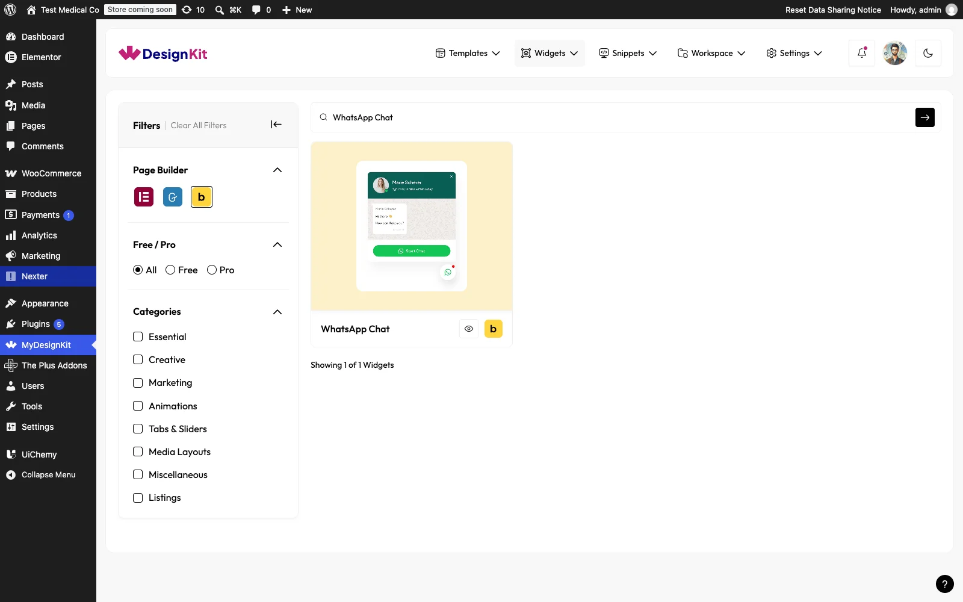Viewport: 963px width, 602px height.
Task: Select the Gutenberg page builder filter icon
Action: pyautogui.click(x=173, y=197)
